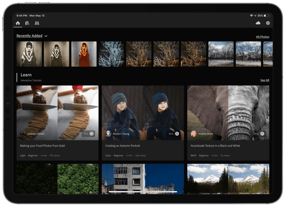Click smiley rating icon on elephant tutorial card
The height and width of the screenshot is (207, 286).
click(x=262, y=134)
